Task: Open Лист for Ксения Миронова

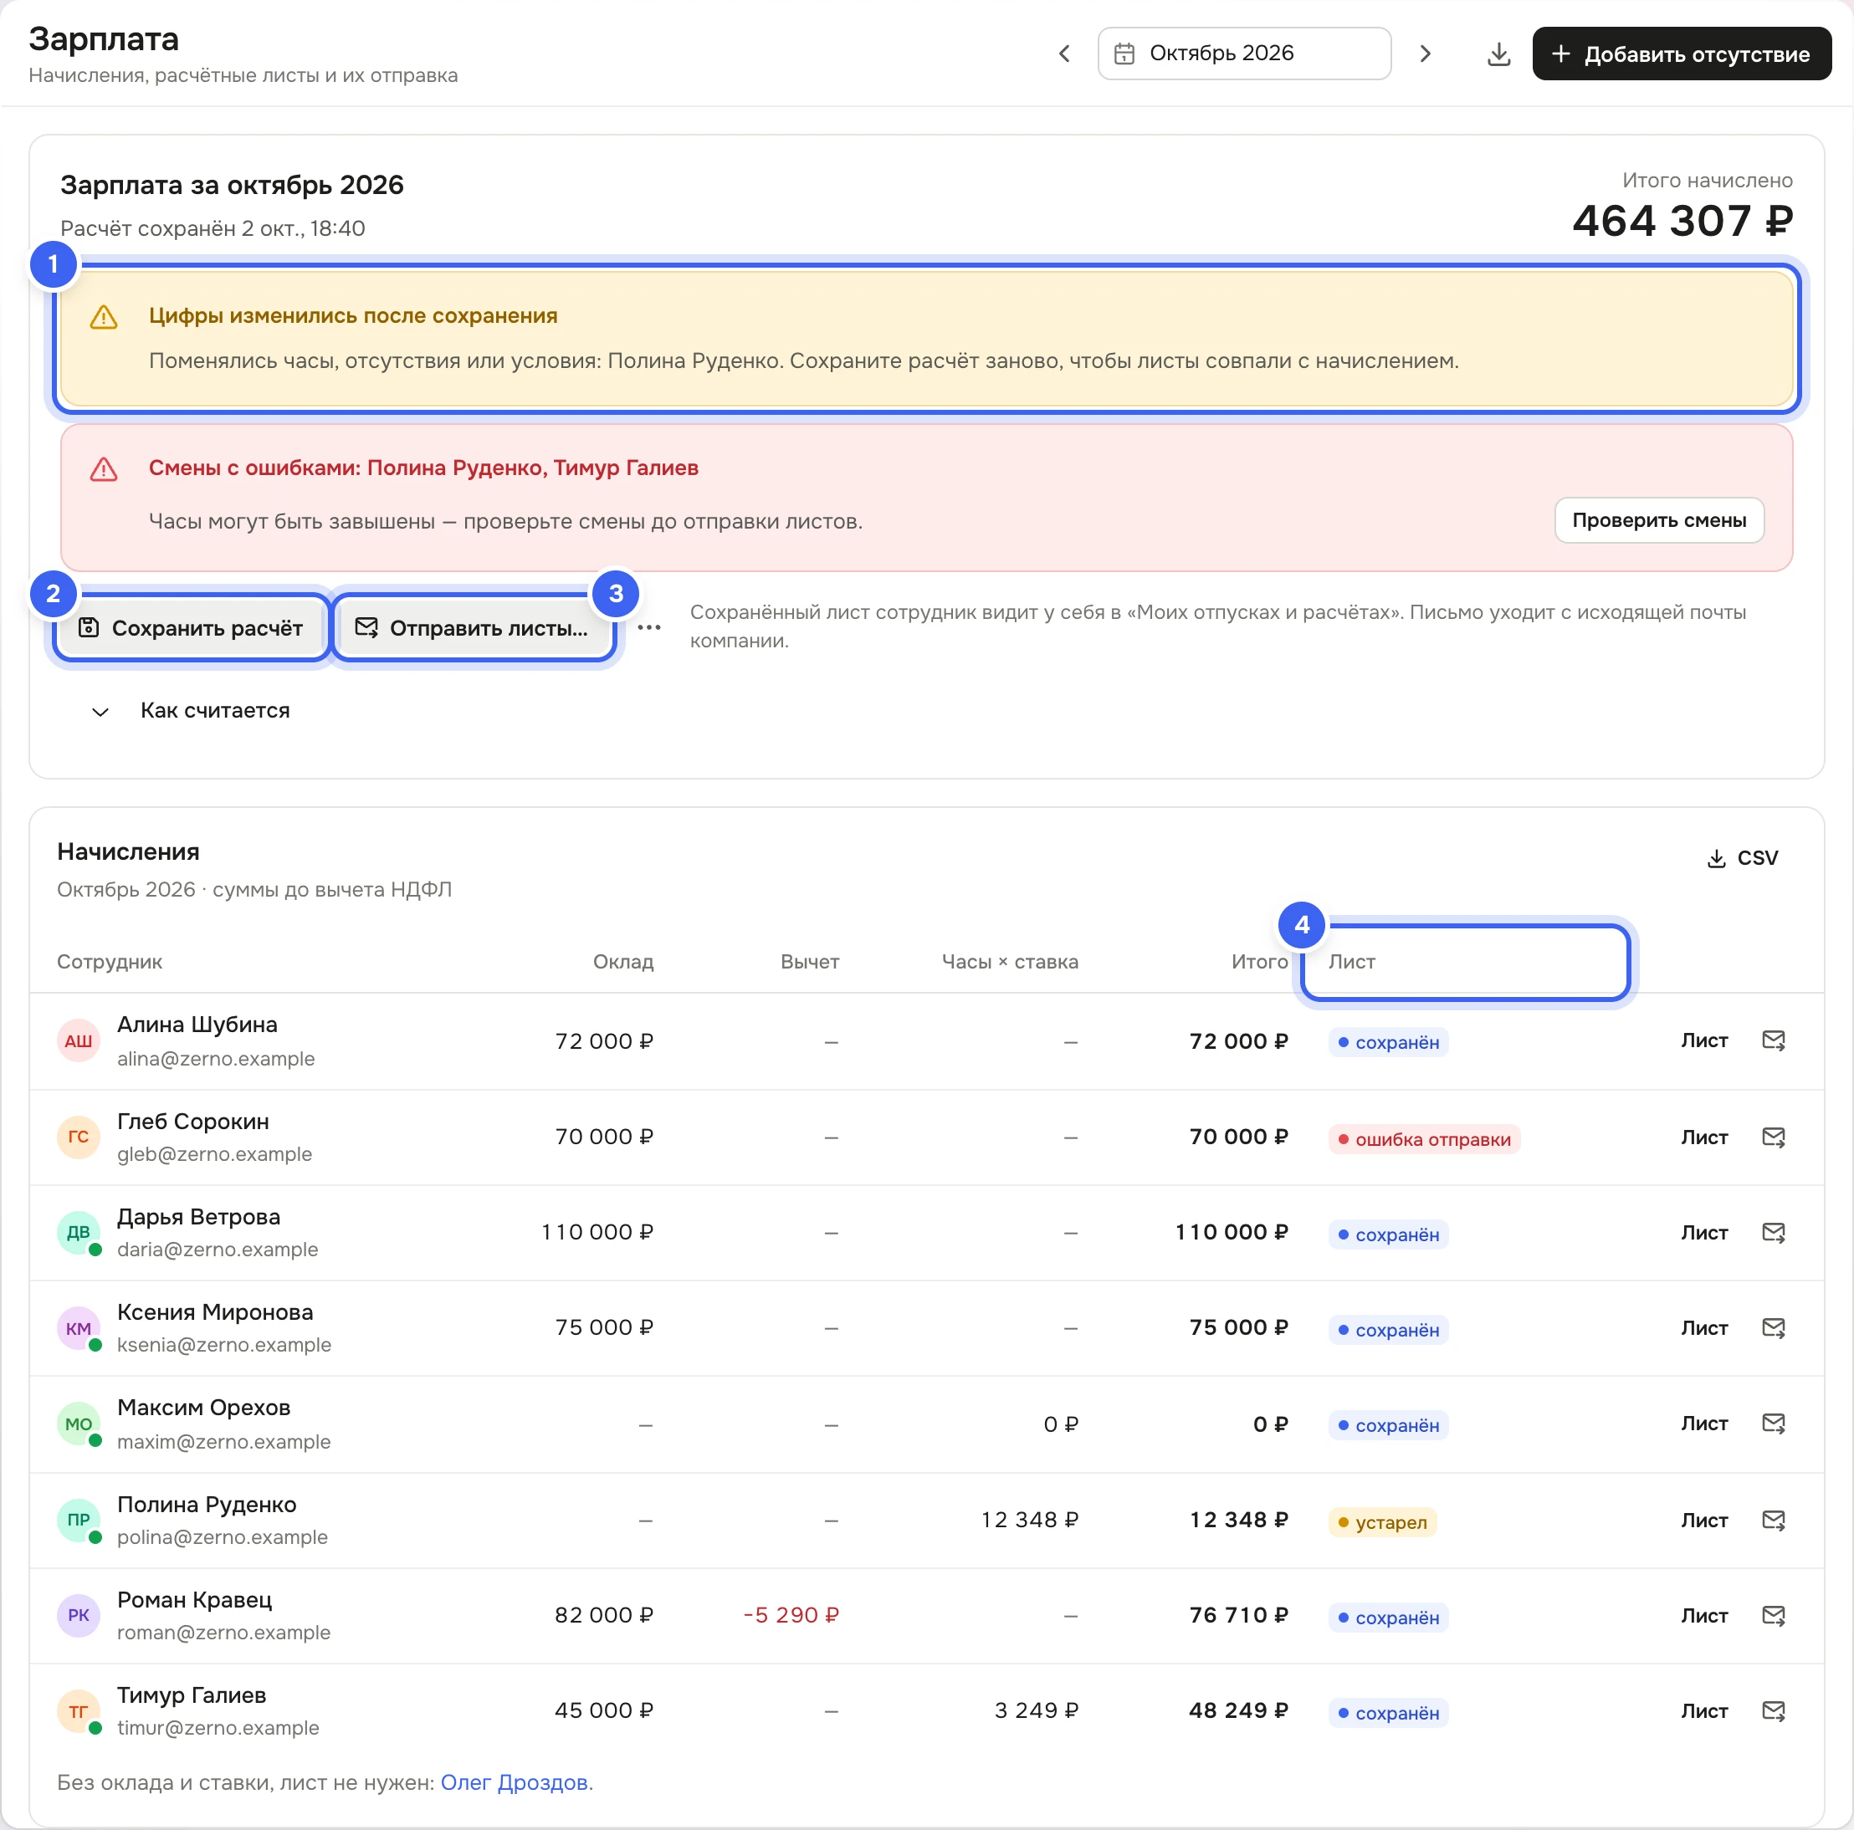Action: (x=1704, y=1327)
